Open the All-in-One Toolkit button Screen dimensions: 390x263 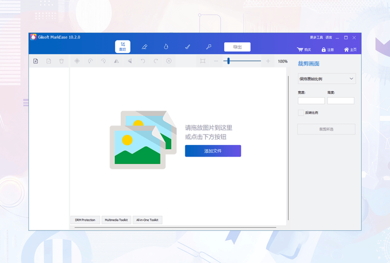(147, 220)
